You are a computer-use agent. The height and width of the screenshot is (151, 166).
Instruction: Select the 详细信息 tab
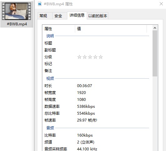pos(77,15)
